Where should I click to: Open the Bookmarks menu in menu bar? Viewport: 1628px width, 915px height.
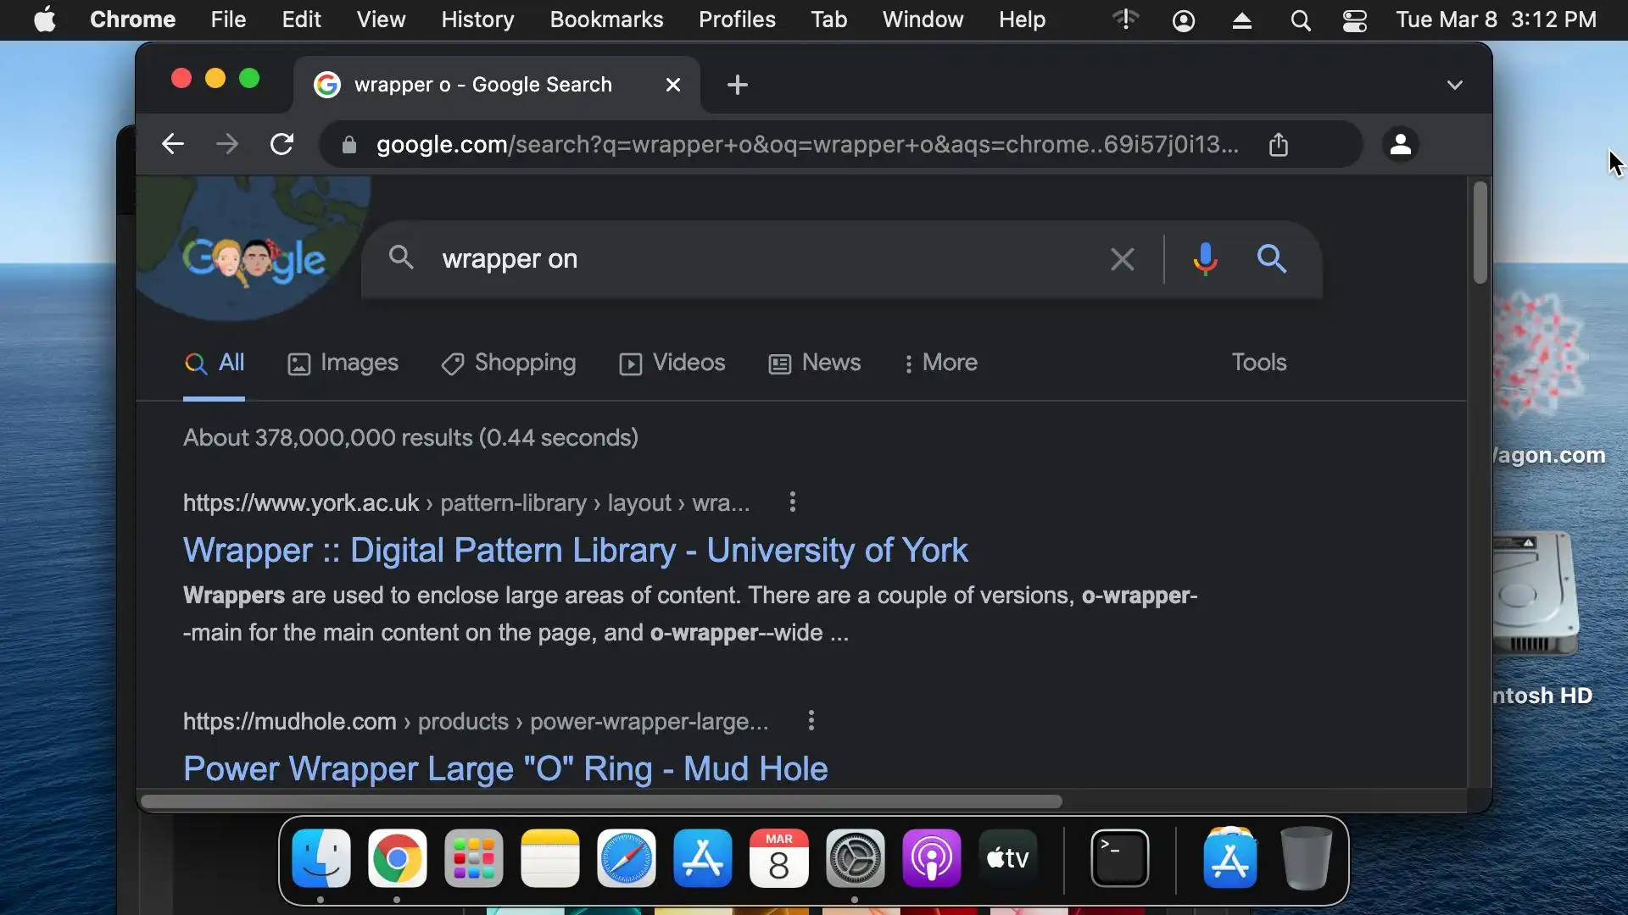pyautogui.click(x=605, y=19)
